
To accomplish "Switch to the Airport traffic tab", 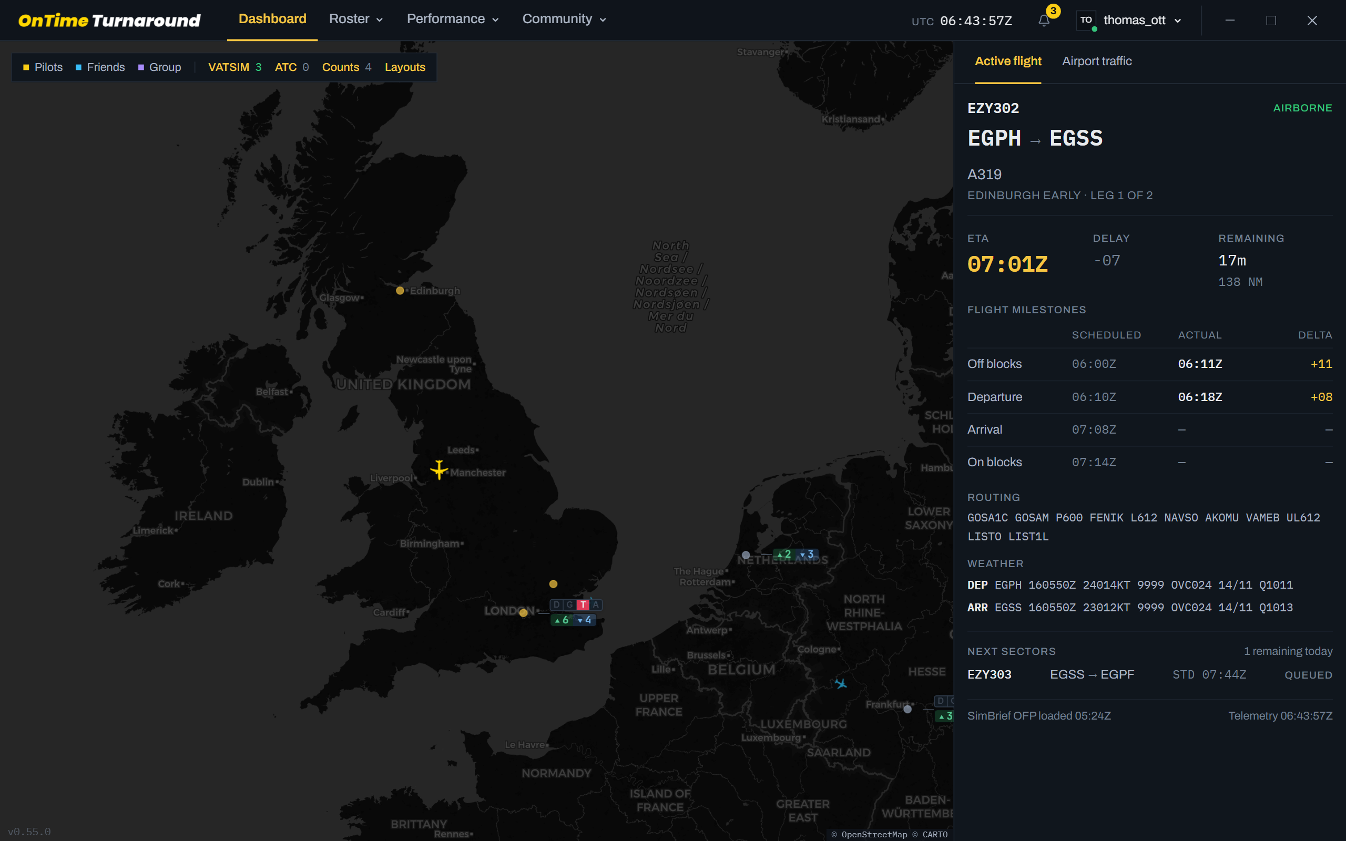I will tap(1097, 61).
